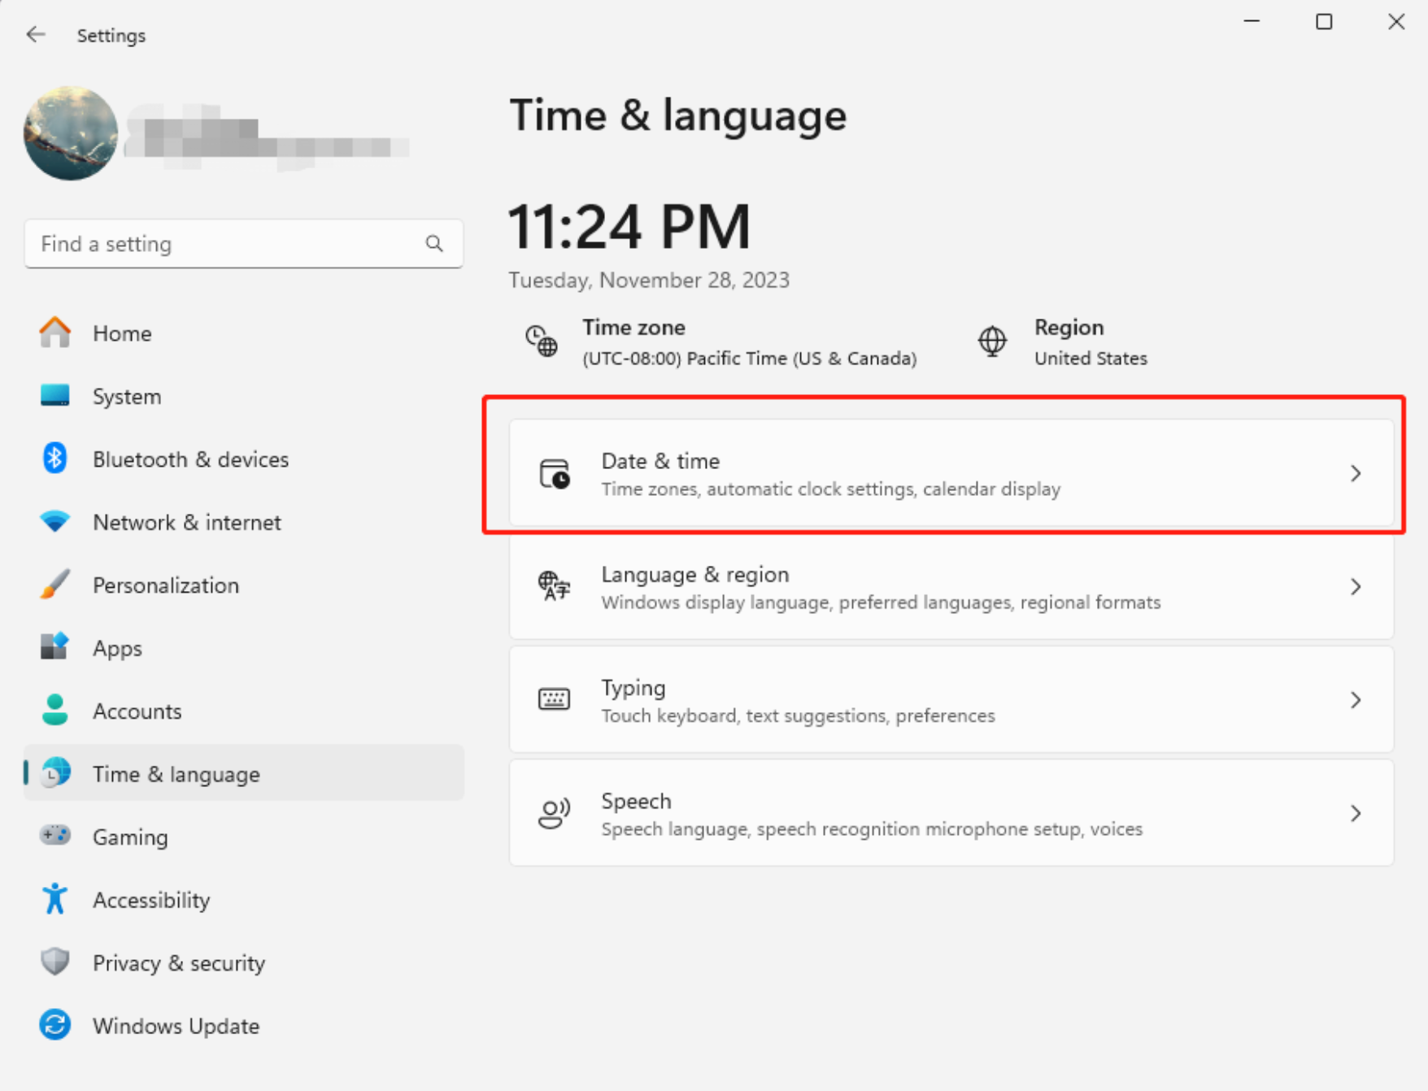The height and width of the screenshot is (1091, 1428).
Task: Click the Region globe icon
Action: (x=992, y=341)
